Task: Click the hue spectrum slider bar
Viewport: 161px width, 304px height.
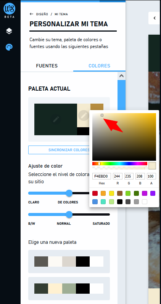Action: coord(120,164)
